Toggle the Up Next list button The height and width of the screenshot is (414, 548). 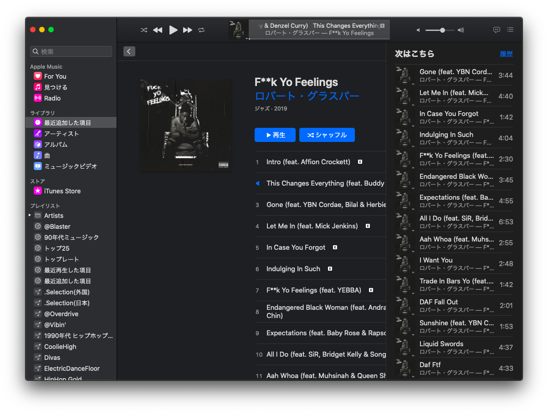pyautogui.click(x=510, y=30)
